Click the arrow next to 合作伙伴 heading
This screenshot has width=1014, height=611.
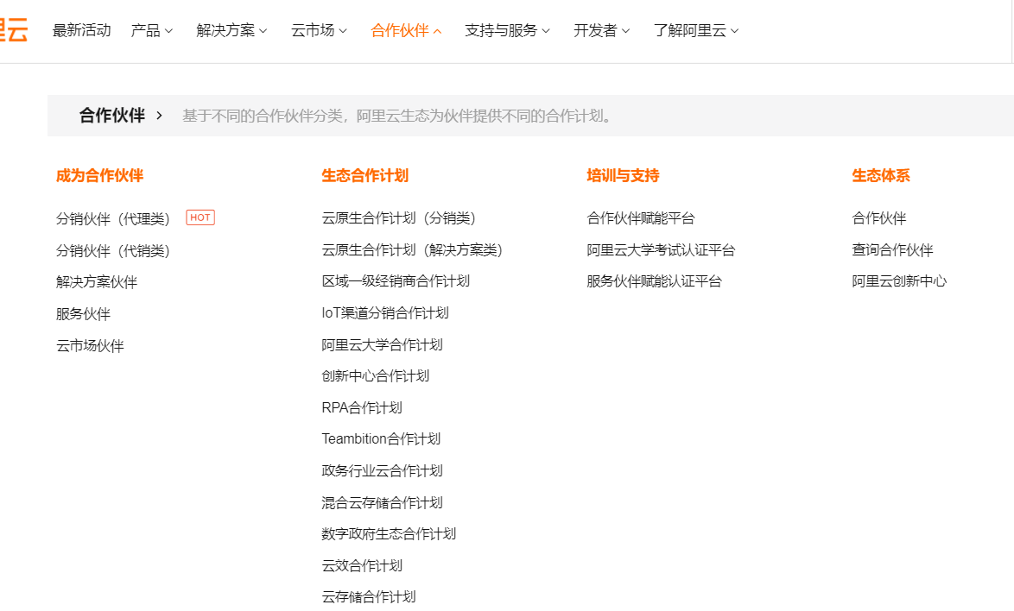[159, 116]
